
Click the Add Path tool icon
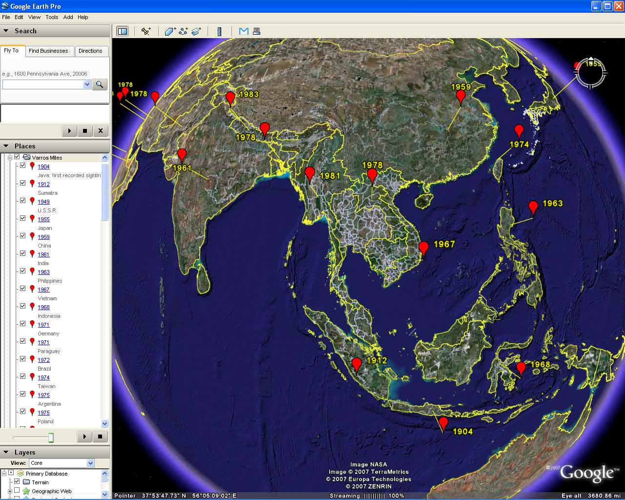coord(183,31)
